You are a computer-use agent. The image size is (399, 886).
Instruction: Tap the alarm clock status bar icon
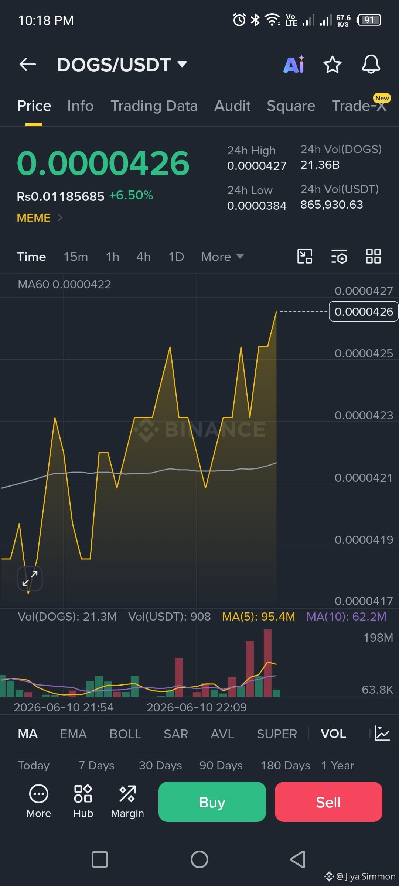coord(239,20)
